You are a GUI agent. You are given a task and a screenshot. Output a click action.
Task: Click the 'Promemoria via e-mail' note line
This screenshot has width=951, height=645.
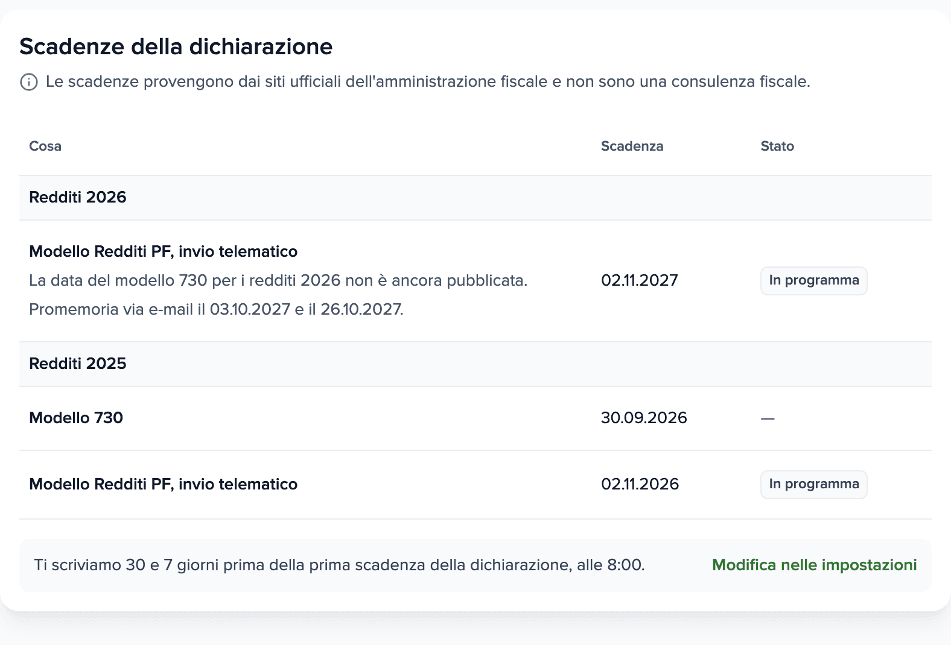tap(216, 309)
